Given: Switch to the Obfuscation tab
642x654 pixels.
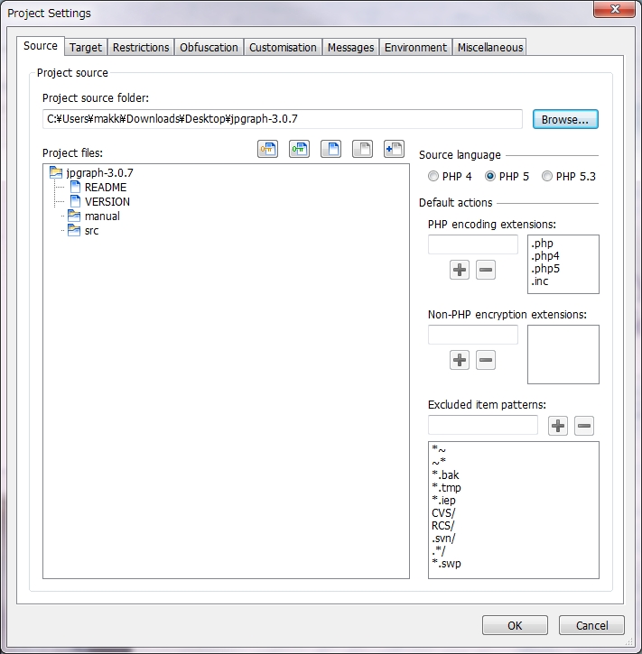Looking at the screenshot, I should tap(209, 48).
